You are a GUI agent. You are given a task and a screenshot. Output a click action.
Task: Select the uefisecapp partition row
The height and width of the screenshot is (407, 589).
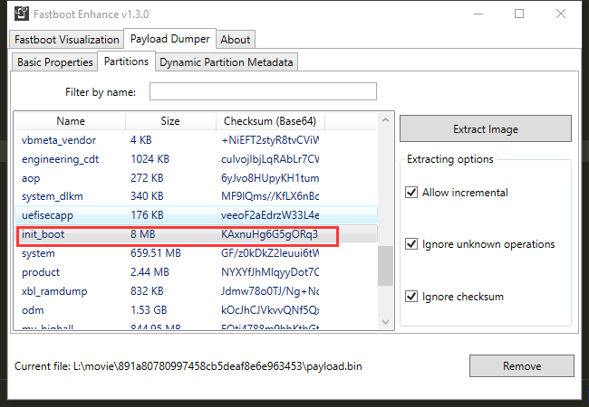(196, 215)
